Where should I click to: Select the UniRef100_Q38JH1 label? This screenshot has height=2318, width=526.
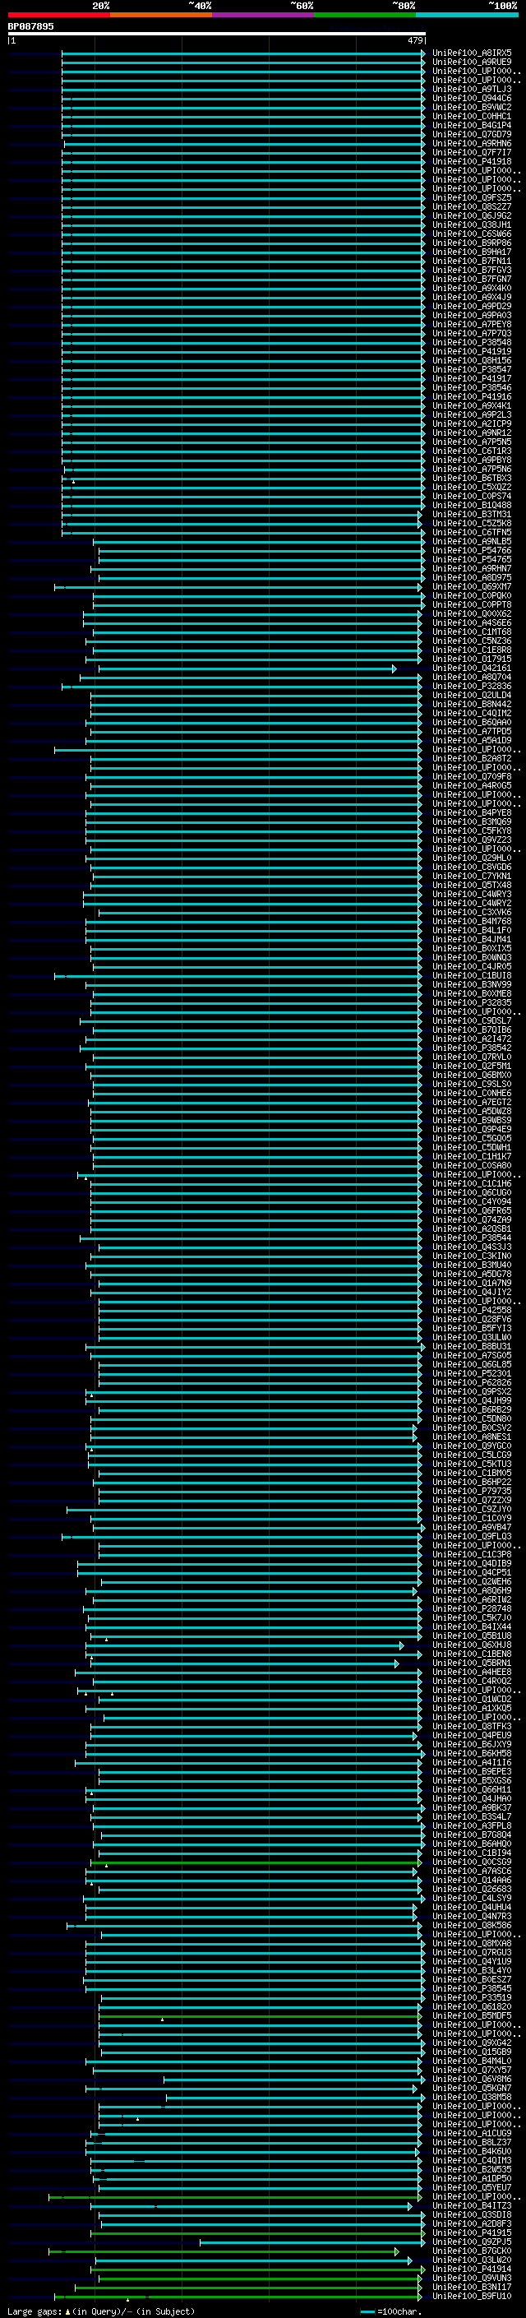tap(471, 225)
